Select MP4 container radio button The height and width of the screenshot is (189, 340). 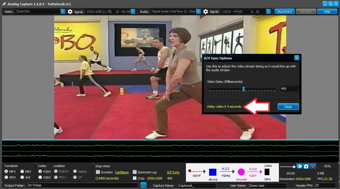(x=6, y=171)
